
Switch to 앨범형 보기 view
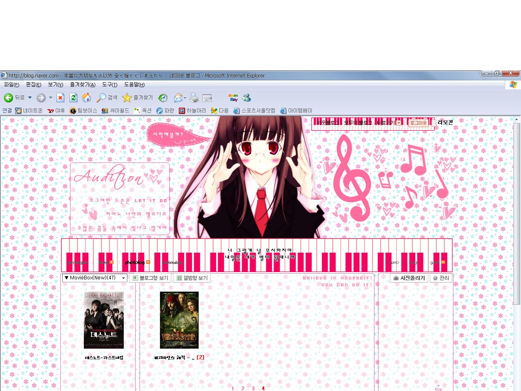(192, 278)
